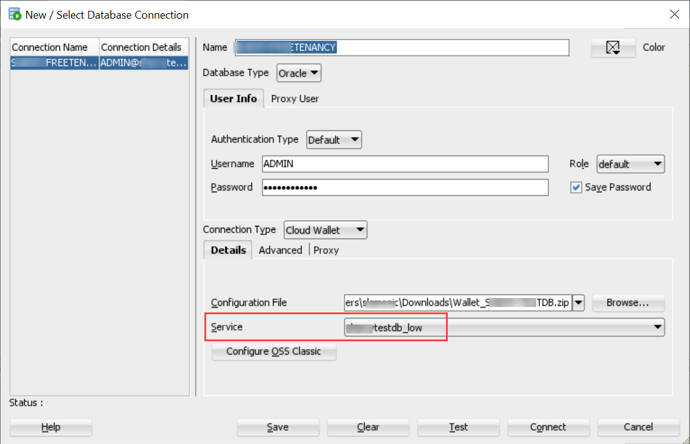This screenshot has width=690, height=444.
Task: Click the Configure OSS Classic button
Action: coord(273,351)
